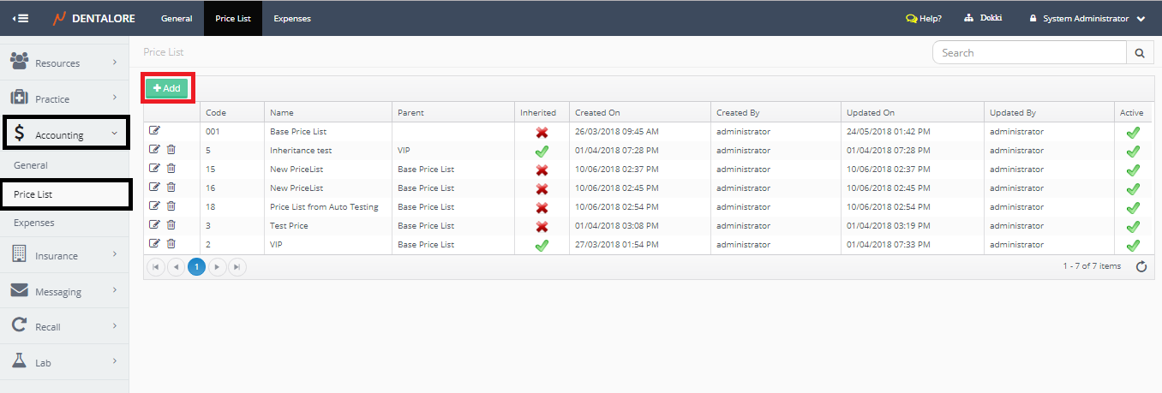Image resolution: width=1162 pixels, height=393 pixels.
Task: Click the Active checkmark for Base Price List
Action: (x=1132, y=133)
